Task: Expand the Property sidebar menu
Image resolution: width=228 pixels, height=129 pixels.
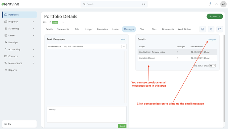Action: coord(33,21)
